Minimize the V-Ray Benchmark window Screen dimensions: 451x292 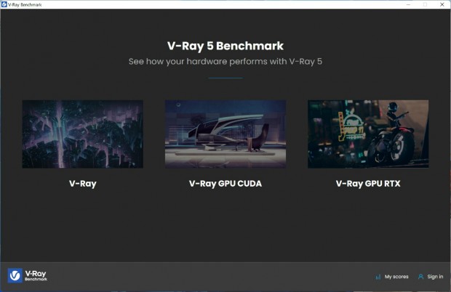point(408,4)
